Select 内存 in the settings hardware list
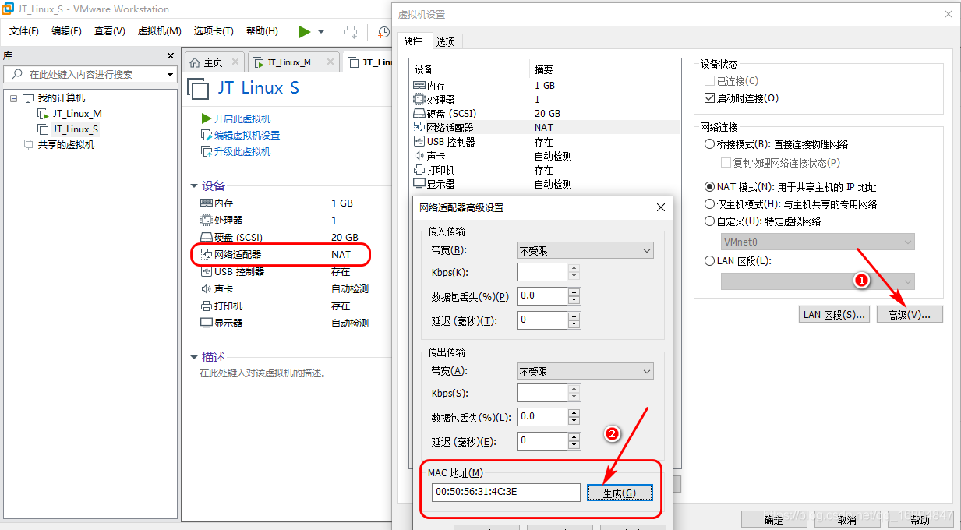Screen dimensions: 961x530 [x=545, y=86]
